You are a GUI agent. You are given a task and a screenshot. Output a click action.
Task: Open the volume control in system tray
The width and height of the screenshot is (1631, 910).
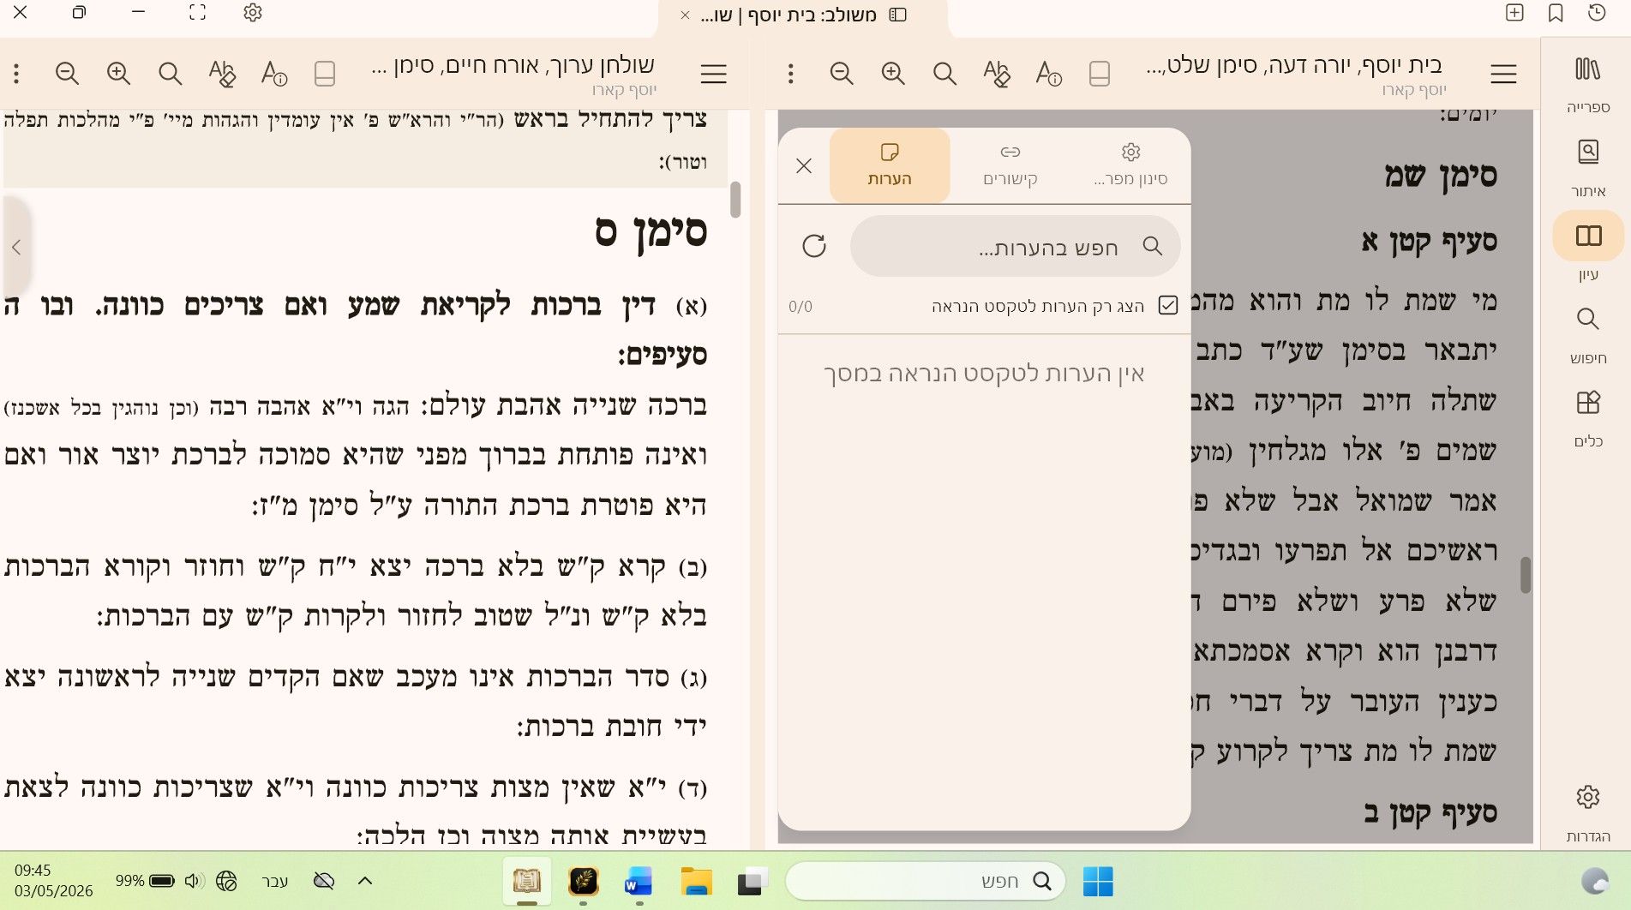194,880
